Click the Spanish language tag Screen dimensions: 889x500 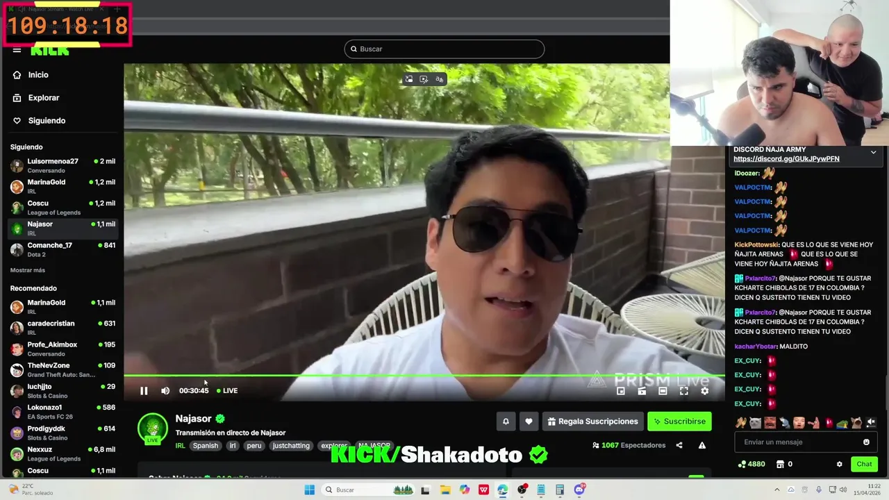pyautogui.click(x=206, y=446)
